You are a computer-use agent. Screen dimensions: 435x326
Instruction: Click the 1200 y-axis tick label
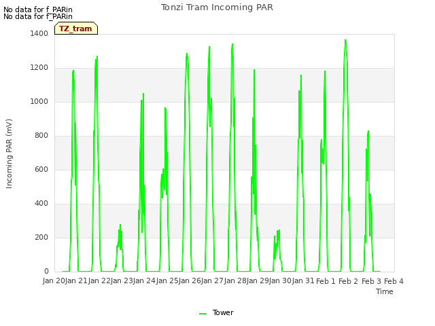point(39,68)
